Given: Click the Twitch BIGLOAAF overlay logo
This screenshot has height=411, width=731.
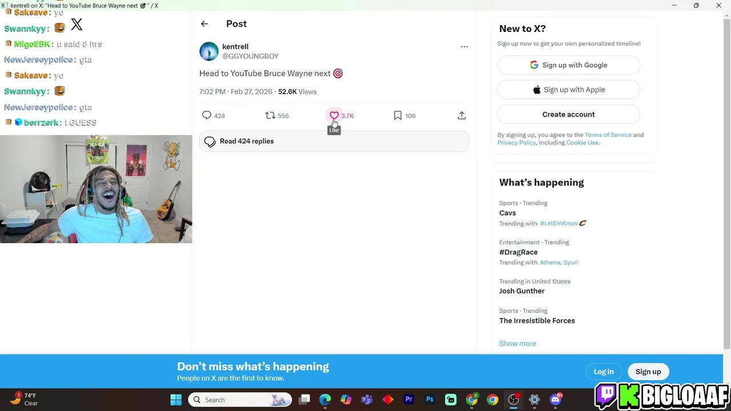Looking at the screenshot, I should (x=662, y=395).
